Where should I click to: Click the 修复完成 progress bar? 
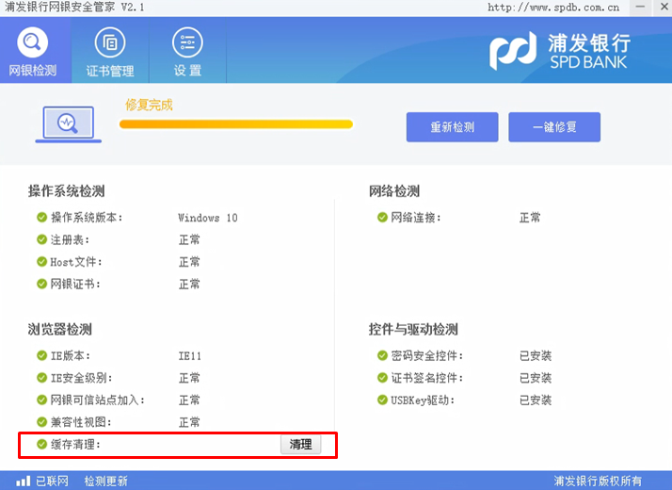tap(235, 124)
